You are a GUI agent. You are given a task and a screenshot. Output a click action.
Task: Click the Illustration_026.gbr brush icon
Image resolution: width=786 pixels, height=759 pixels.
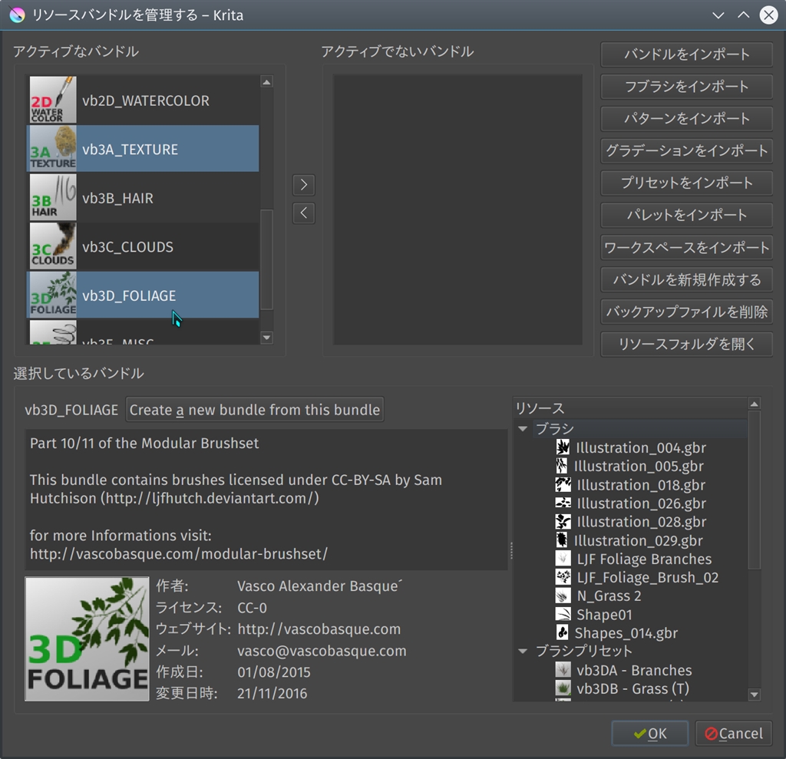(563, 503)
